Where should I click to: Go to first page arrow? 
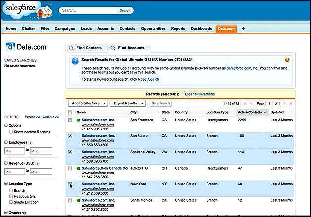click(x=245, y=103)
